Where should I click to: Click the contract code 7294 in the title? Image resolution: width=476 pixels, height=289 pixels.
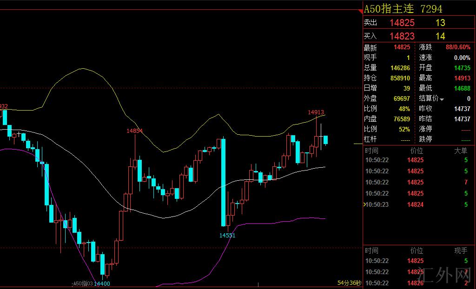coord(431,9)
